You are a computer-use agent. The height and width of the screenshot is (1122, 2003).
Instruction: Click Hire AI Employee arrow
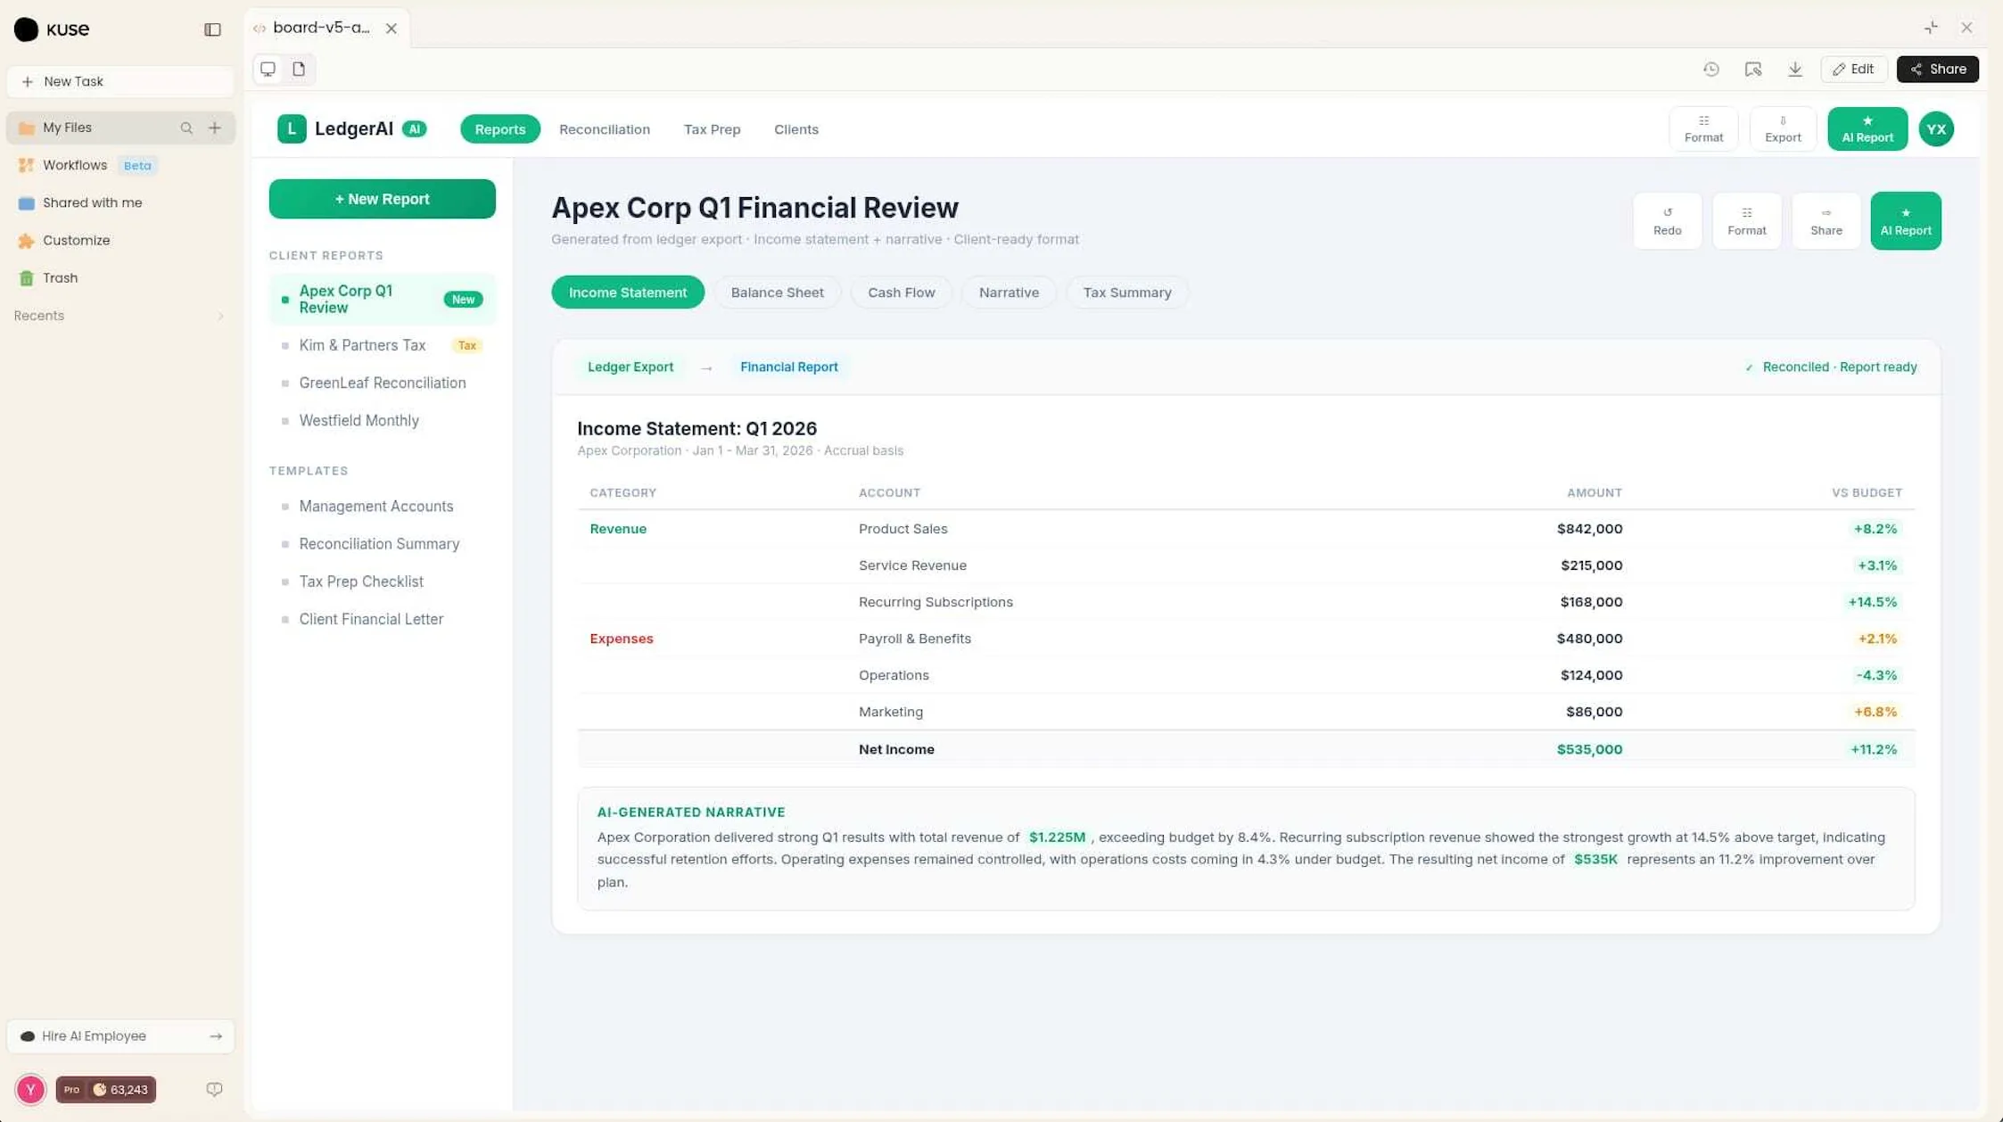[216, 1035]
